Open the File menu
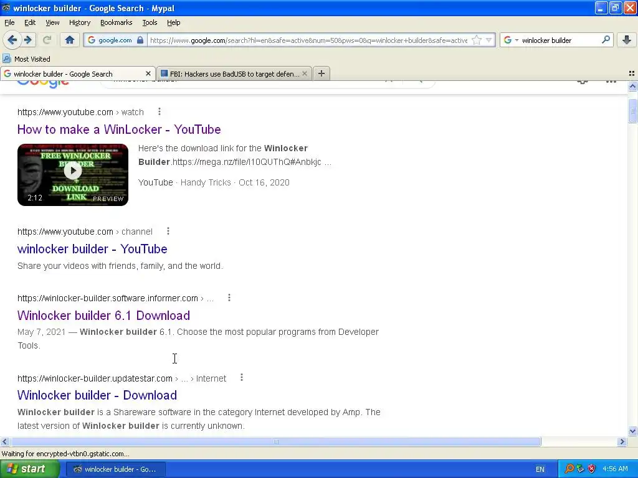 [x=9, y=22]
